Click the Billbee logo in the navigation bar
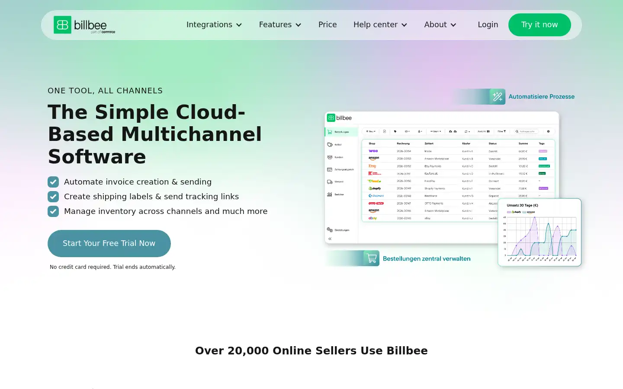The width and height of the screenshot is (623, 389). coord(84,25)
